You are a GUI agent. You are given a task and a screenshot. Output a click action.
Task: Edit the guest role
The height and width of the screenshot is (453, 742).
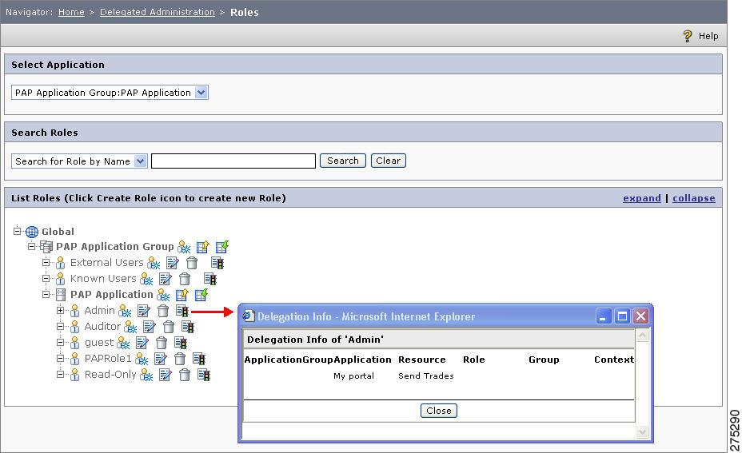pos(142,343)
